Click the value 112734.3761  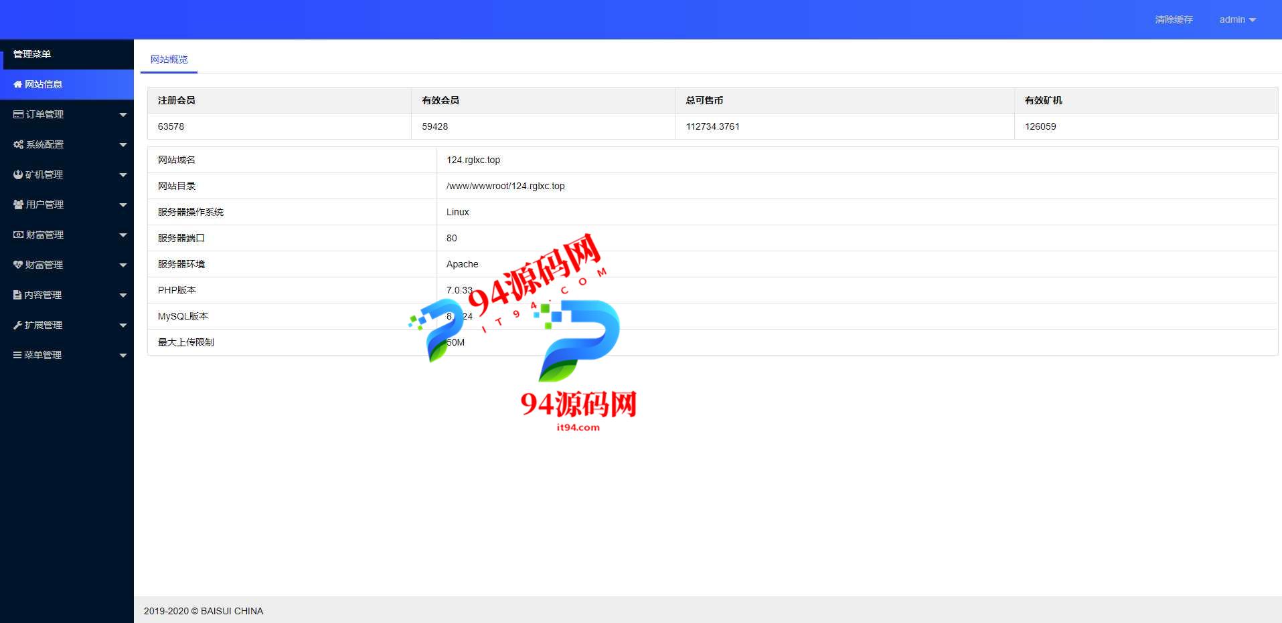[x=712, y=126]
